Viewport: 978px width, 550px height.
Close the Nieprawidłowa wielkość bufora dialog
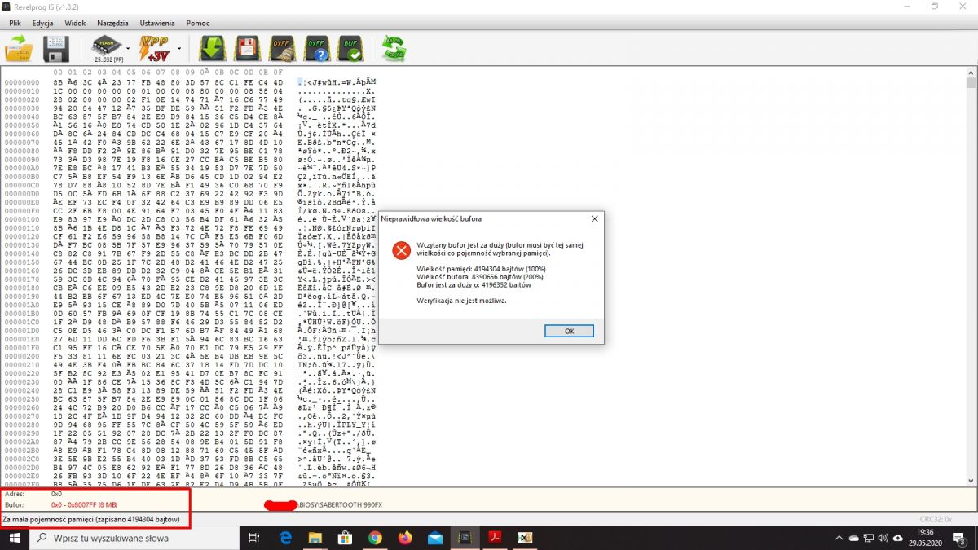pyautogui.click(x=594, y=218)
